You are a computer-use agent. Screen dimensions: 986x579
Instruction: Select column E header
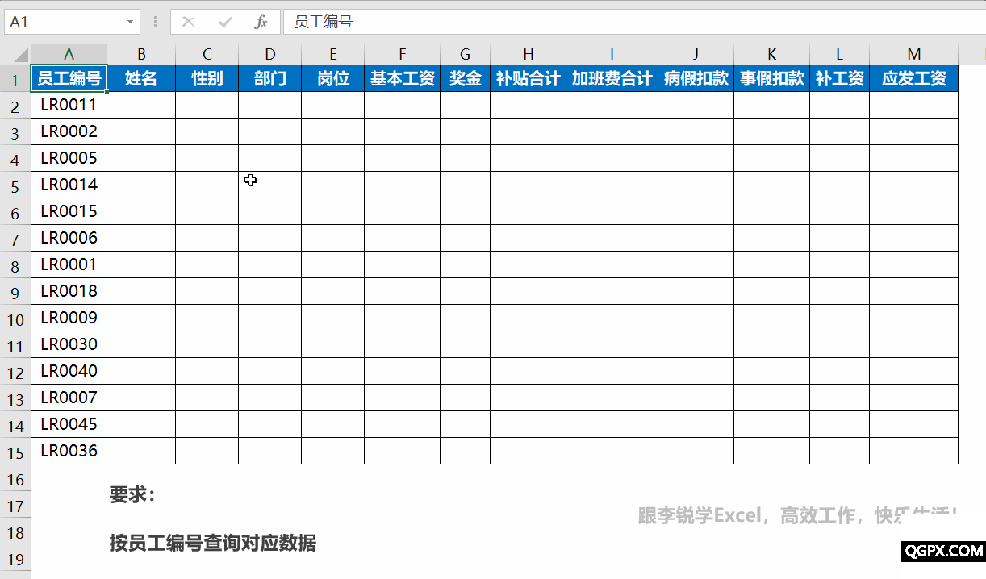click(333, 54)
